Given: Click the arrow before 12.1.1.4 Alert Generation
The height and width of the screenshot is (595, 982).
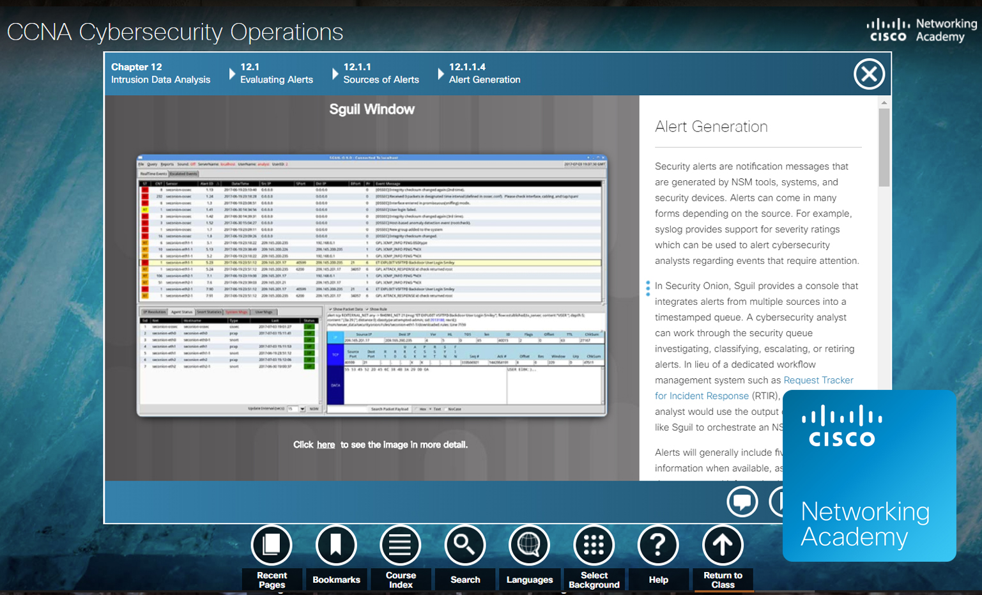Looking at the screenshot, I should coord(441,74).
